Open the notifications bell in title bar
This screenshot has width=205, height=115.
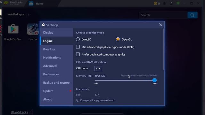[x=164, y=4]
